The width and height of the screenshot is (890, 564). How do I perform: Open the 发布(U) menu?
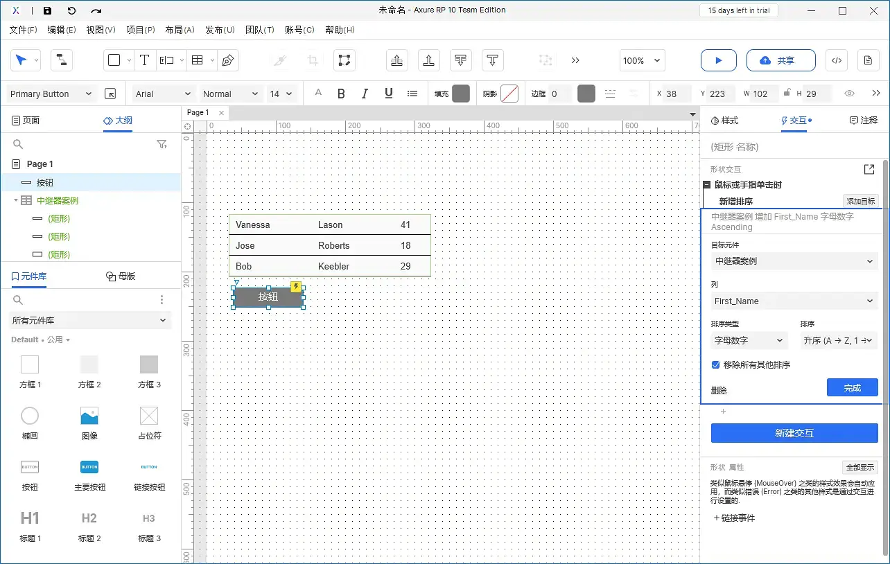(220, 30)
